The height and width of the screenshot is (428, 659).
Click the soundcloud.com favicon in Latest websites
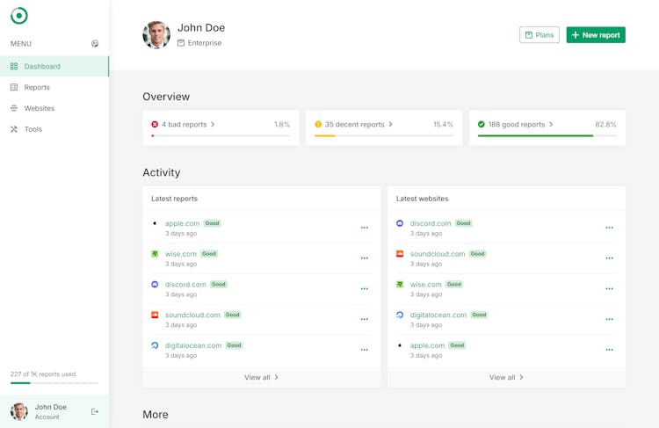click(400, 254)
